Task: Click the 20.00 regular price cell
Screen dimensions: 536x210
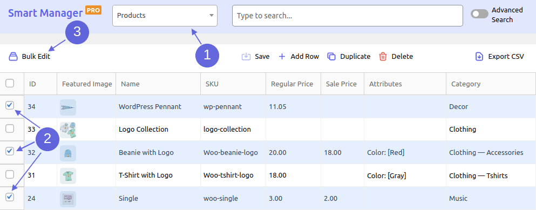Action: [293, 153]
